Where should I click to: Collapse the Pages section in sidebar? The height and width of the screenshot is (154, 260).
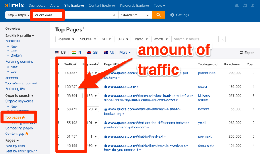12,140
